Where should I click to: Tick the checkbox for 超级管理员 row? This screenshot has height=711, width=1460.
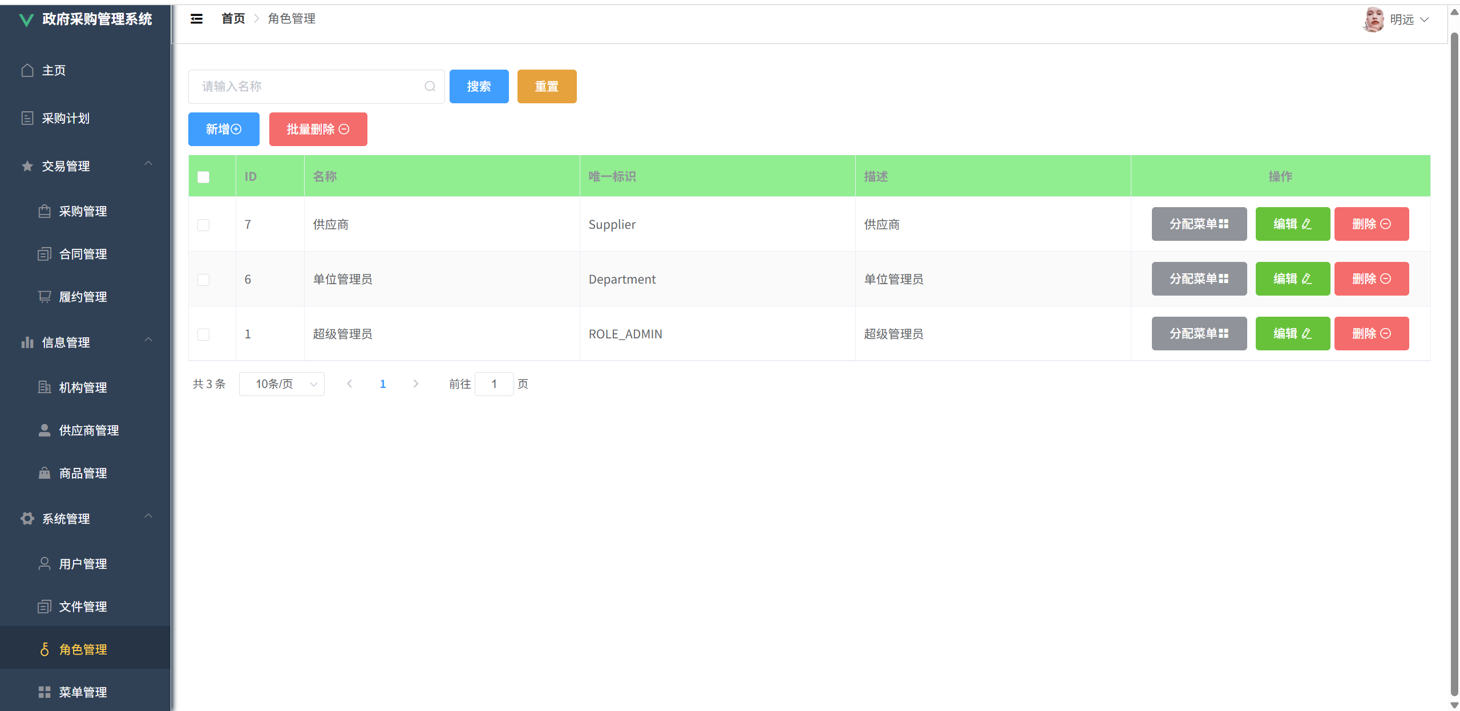[x=203, y=334]
